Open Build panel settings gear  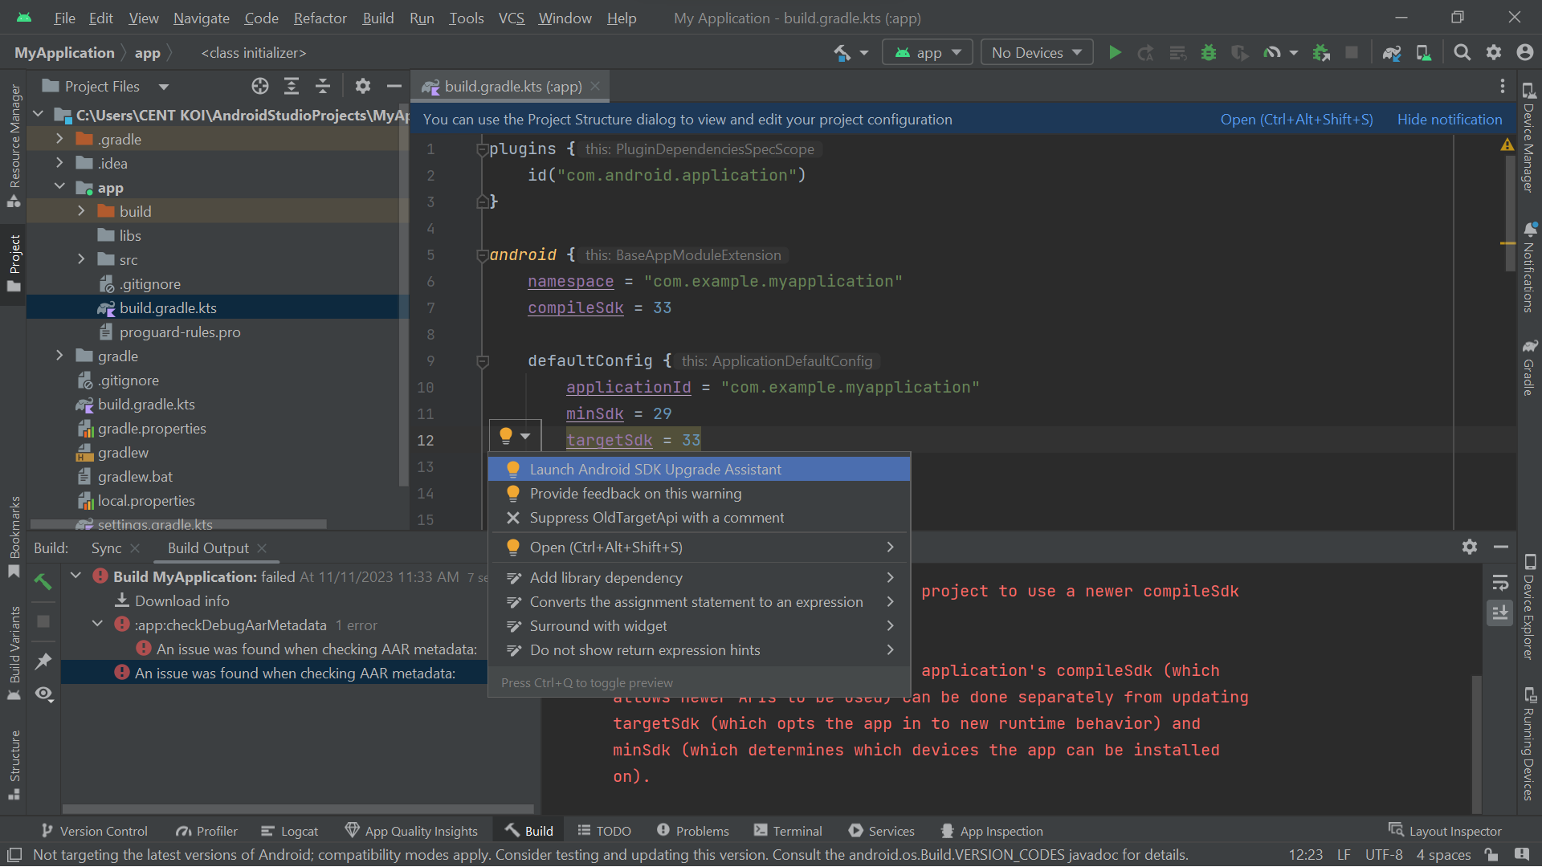[x=1469, y=547]
